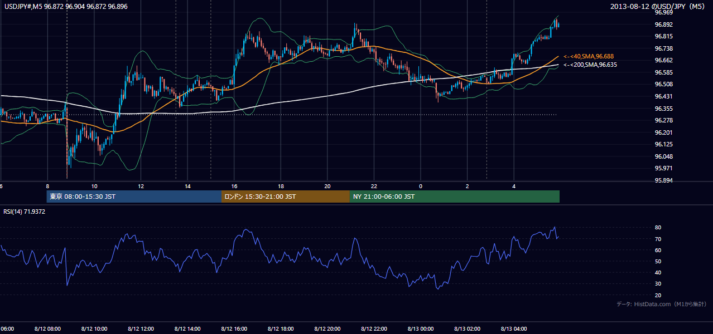Screen dimensions: 713x334
Task: Click price axis value 96.201
Action: [664, 132]
